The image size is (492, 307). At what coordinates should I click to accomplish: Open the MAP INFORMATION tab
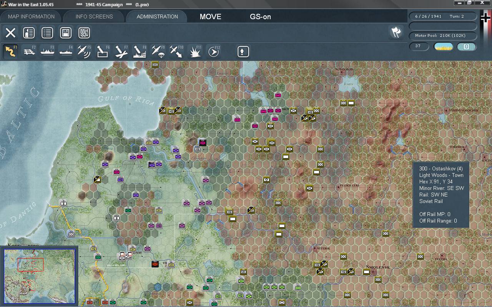[x=31, y=17]
